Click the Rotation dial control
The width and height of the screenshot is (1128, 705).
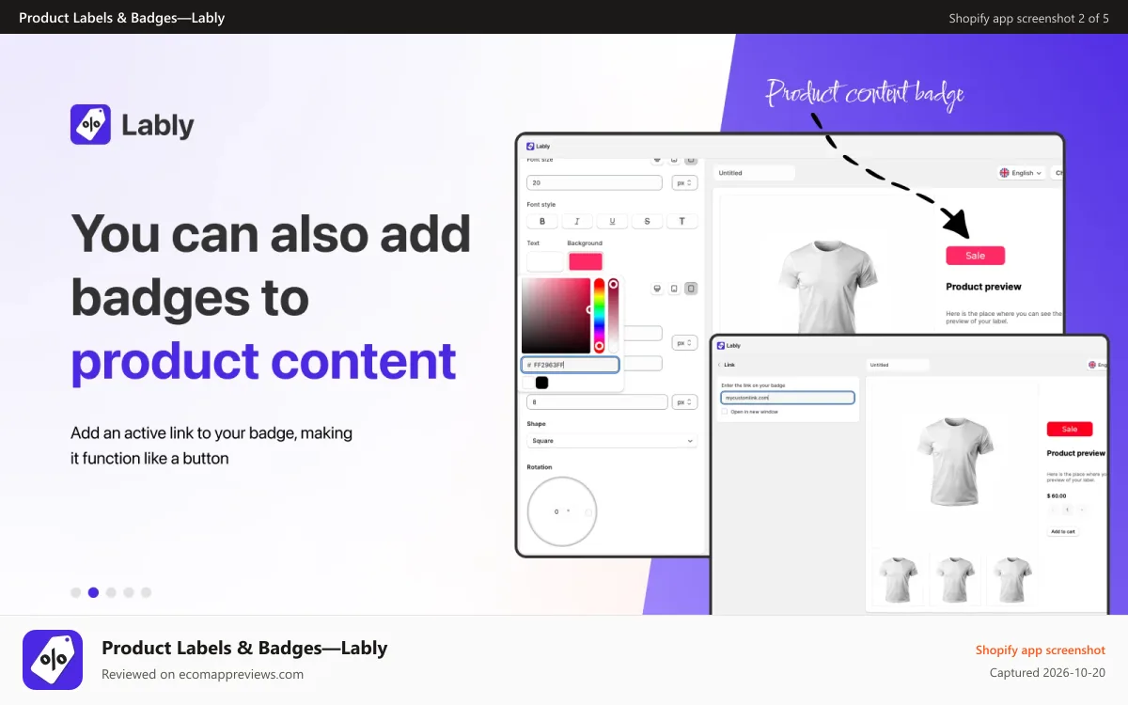pos(562,511)
